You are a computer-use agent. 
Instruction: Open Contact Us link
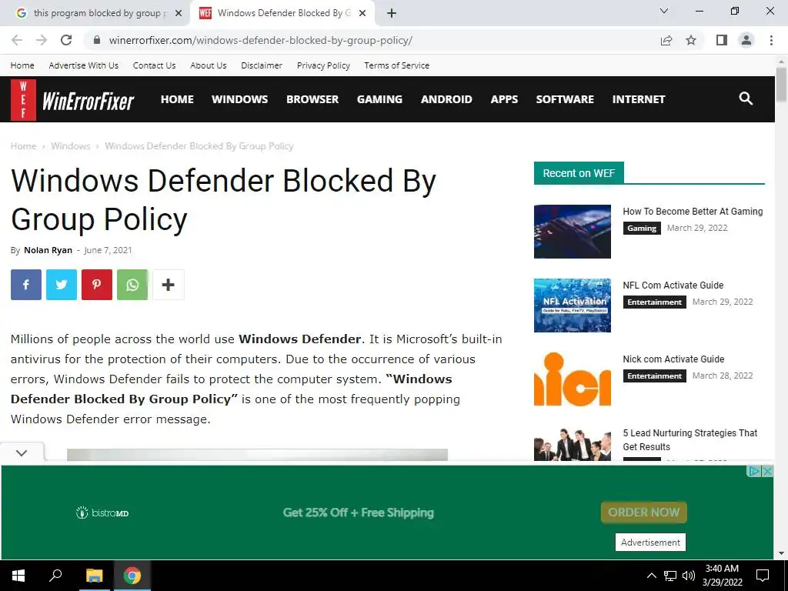tap(154, 65)
